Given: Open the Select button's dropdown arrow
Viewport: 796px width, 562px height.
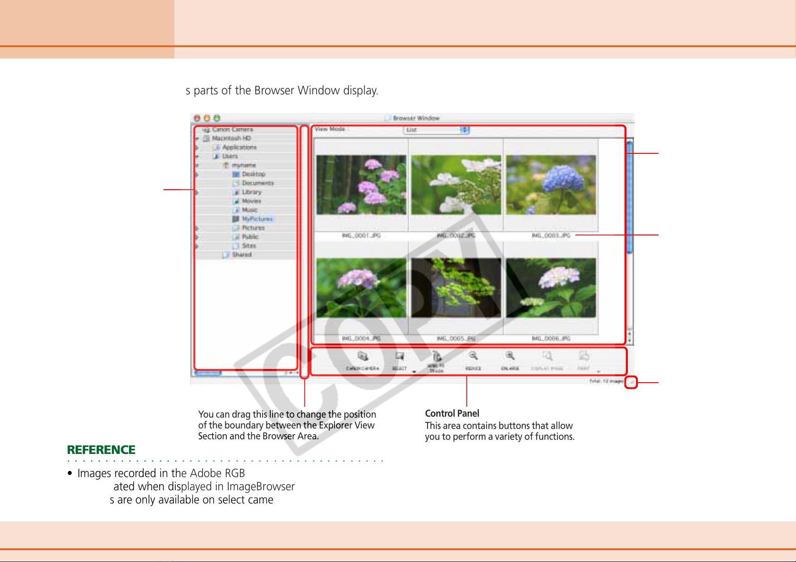Looking at the screenshot, I should pos(414,372).
